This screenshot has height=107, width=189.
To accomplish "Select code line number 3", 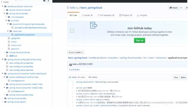I will [73, 88].
